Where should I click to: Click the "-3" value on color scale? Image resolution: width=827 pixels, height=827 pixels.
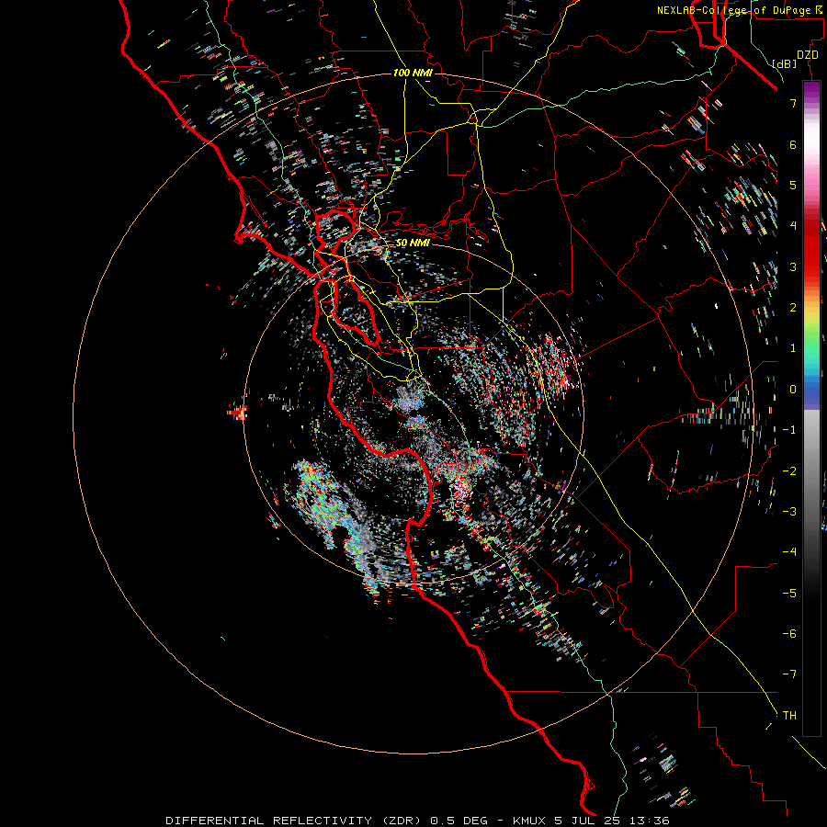(x=789, y=512)
